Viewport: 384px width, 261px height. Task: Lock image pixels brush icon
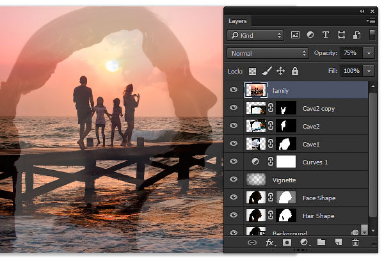click(x=267, y=71)
